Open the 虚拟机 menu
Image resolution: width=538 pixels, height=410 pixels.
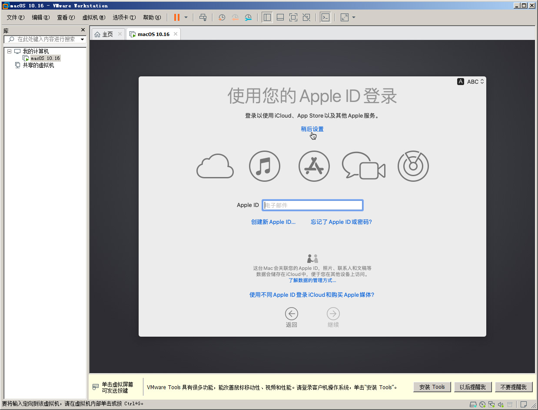pos(94,17)
